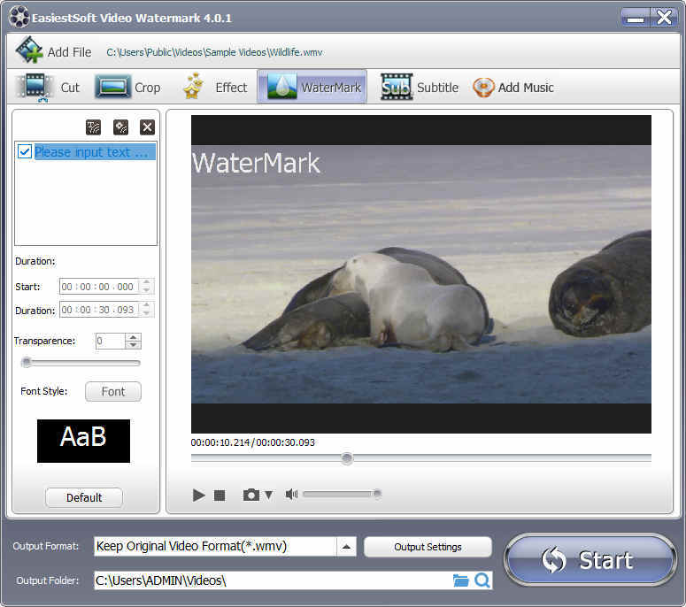Play the video preview
The image size is (686, 607).
click(x=198, y=495)
